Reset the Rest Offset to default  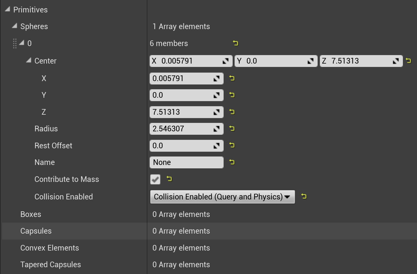click(232, 145)
